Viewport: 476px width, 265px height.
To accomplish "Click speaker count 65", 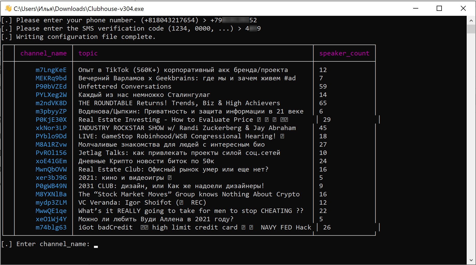I will [x=323, y=103].
